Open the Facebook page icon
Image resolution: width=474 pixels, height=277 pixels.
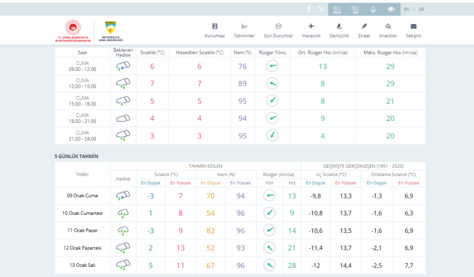tap(309, 9)
